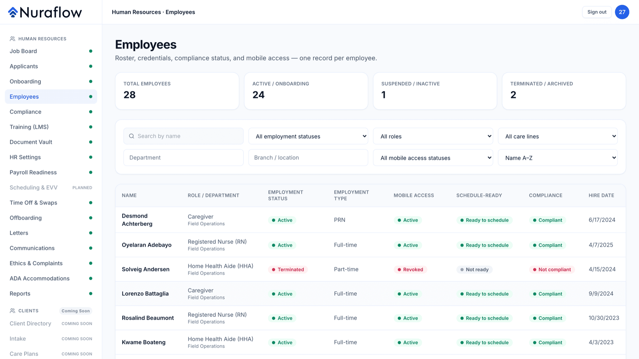Open Compliance from the sidebar
Screen dimensions: 639x359
(51, 112)
